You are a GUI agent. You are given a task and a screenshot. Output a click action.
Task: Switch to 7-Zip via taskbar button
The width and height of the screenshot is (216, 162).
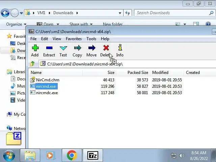tap(93, 155)
